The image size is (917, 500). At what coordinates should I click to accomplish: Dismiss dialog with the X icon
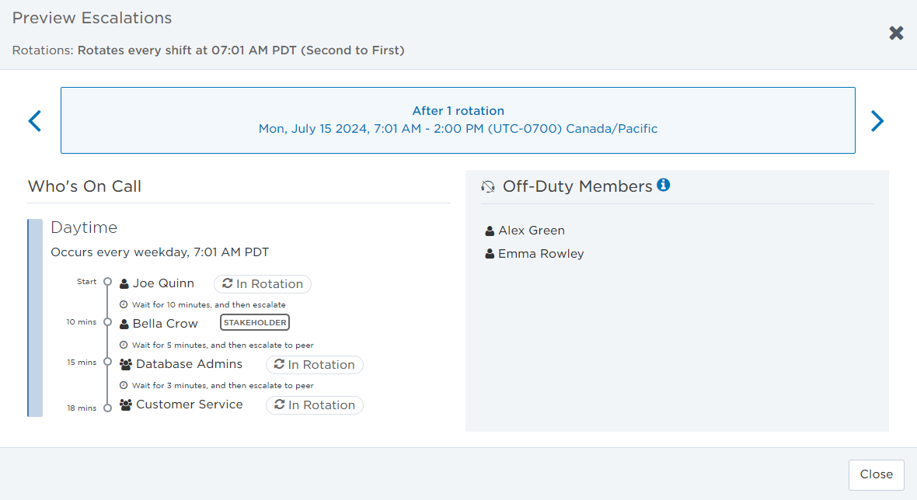point(896,33)
